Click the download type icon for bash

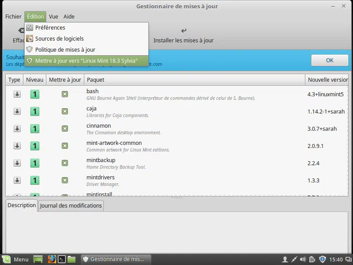pyautogui.click(x=17, y=94)
